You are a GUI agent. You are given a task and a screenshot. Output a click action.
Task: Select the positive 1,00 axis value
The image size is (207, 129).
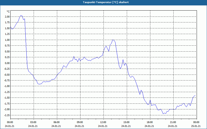[7, 40]
